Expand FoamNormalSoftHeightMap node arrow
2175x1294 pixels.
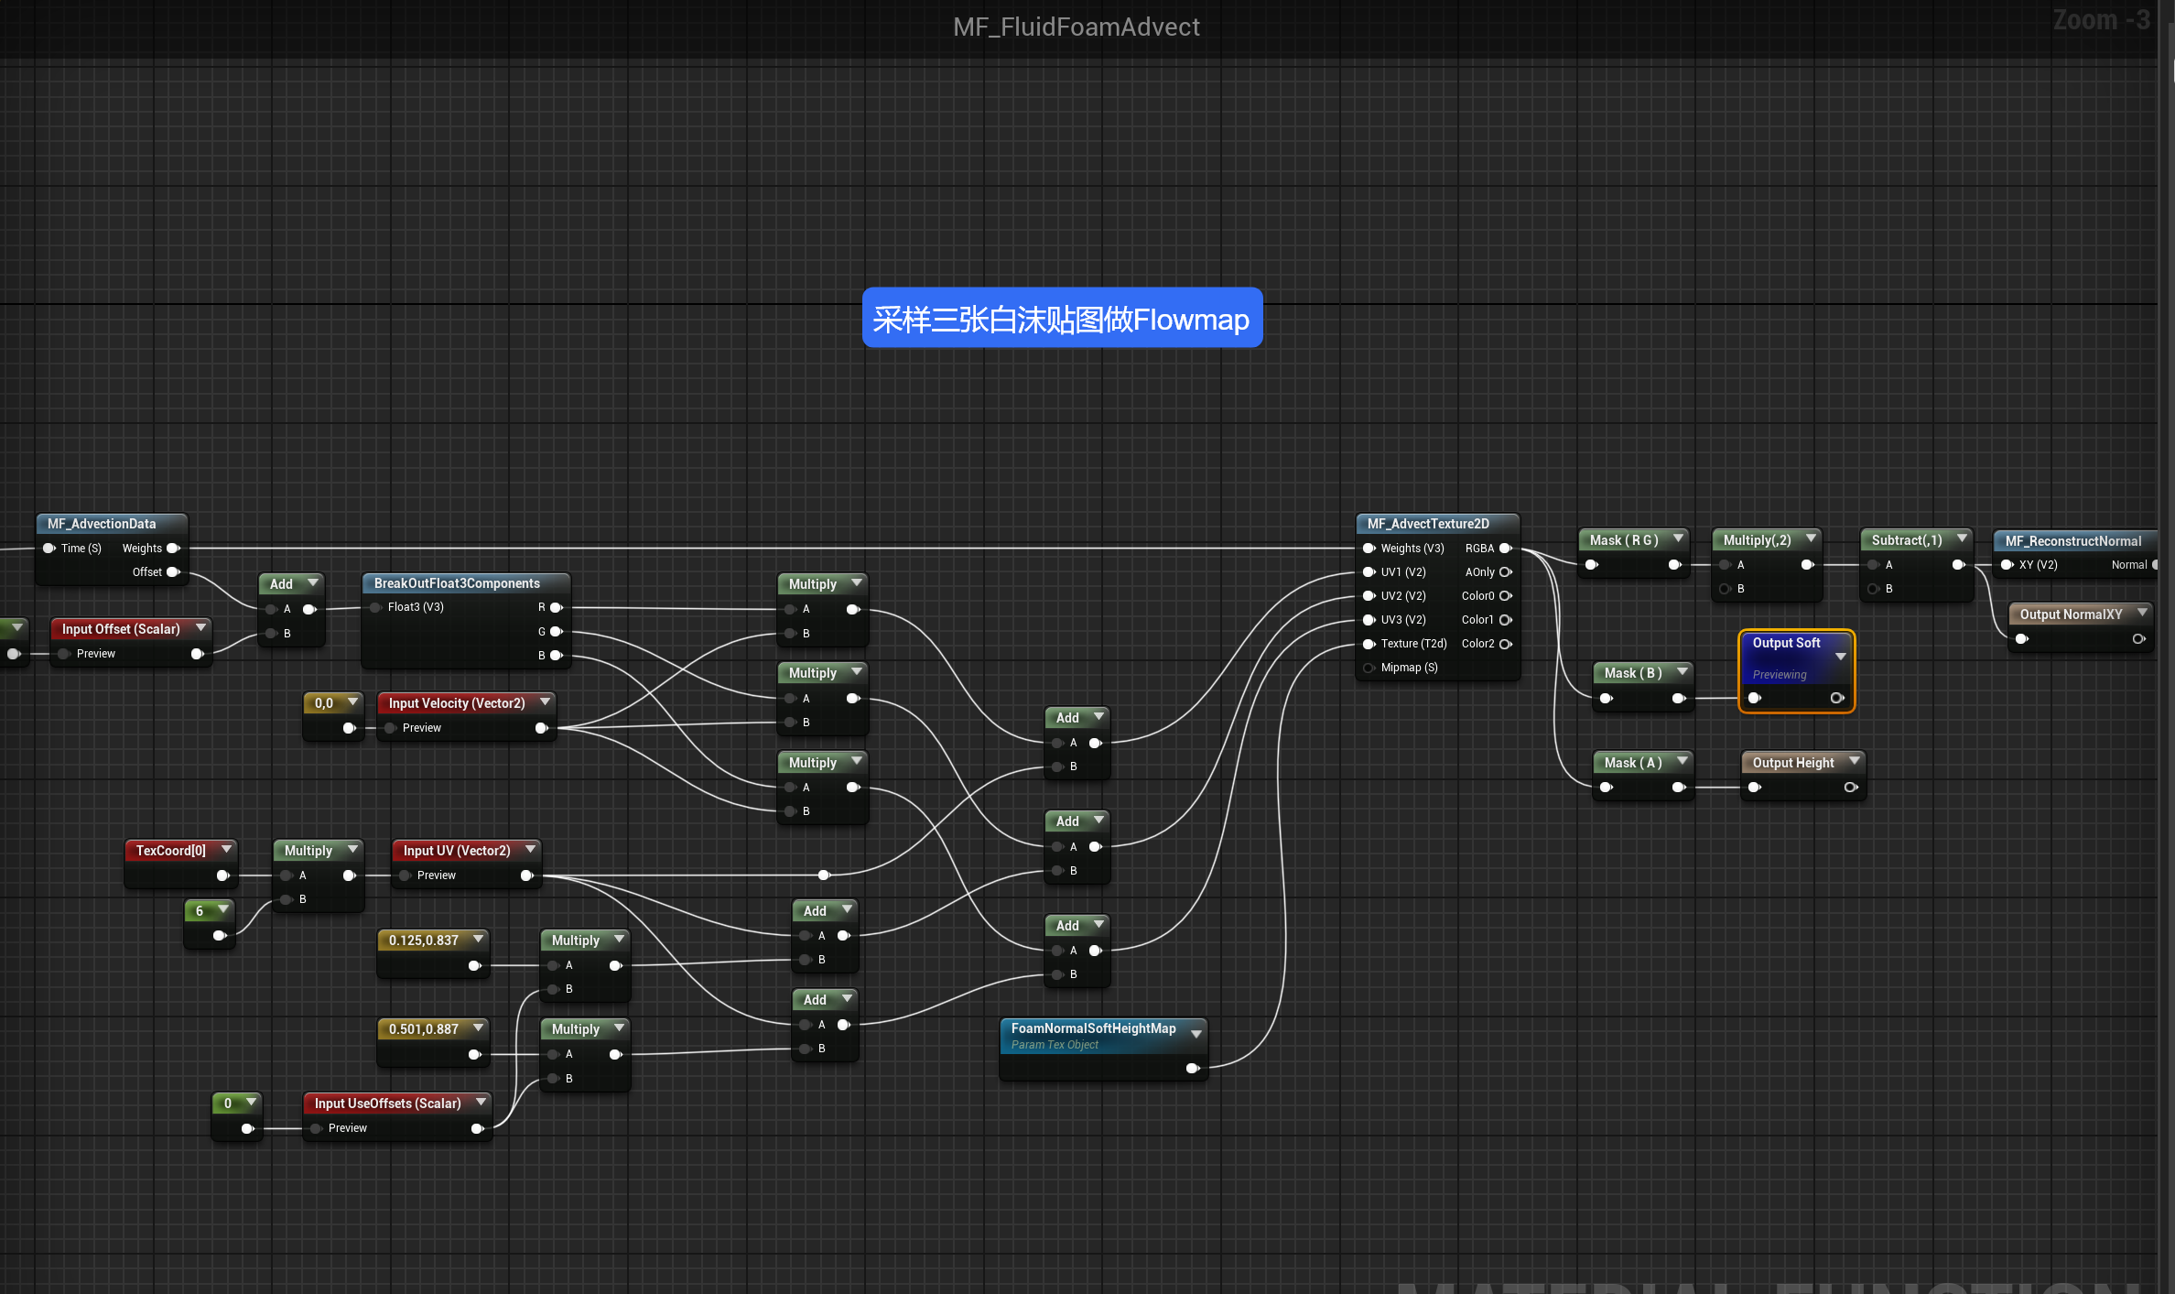coord(1196,1034)
